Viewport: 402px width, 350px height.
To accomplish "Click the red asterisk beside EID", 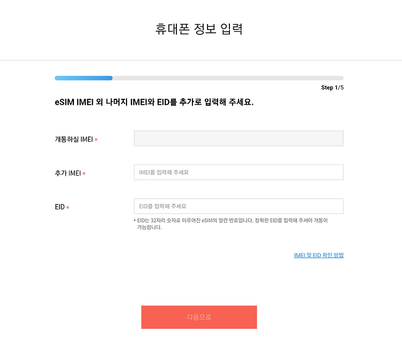I will click(x=68, y=207).
